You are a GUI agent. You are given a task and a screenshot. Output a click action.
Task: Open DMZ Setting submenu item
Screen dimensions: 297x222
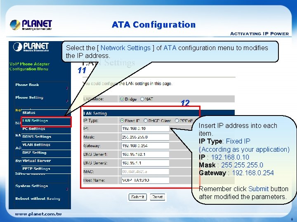pos(34,153)
